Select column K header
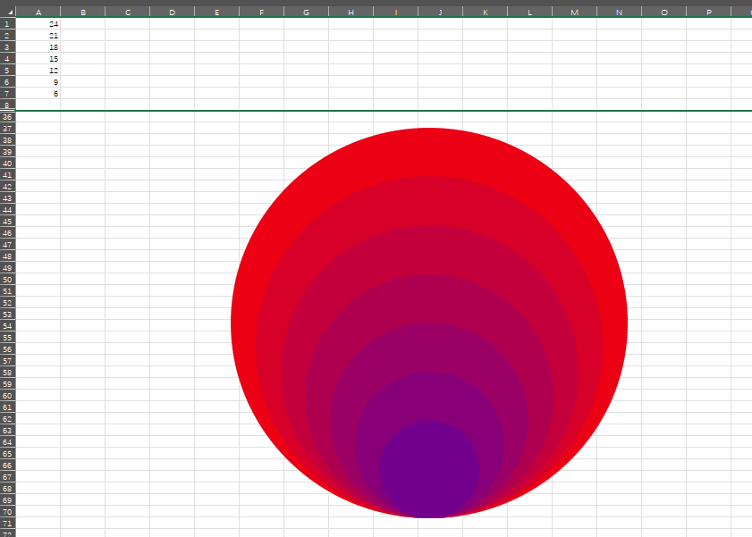 point(485,12)
